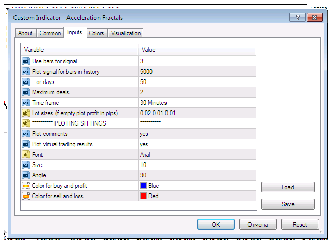The height and width of the screenshot is (249, 332).
Task: Select the Lot sizes (if empty plot profit in pips) label
Action: tap(75, 113)
